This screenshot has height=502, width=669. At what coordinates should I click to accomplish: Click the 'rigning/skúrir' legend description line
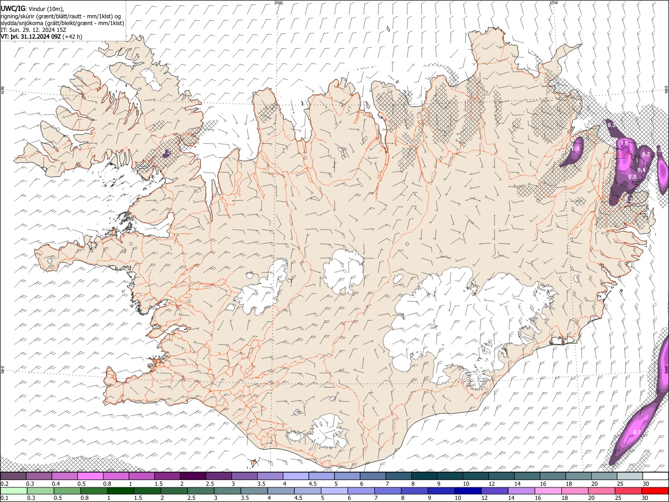tap(61, 16)
